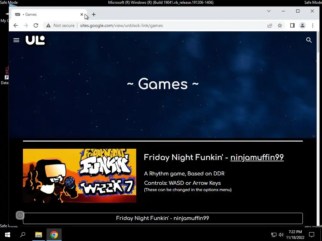This screenshot has width=322, height=241.
Task: Open the site hamburger navigation menu
Action: click(16, 40)
